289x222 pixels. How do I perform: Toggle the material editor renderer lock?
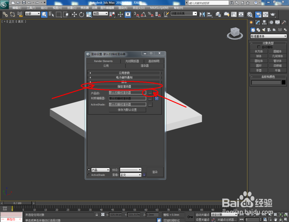point(156,99)
